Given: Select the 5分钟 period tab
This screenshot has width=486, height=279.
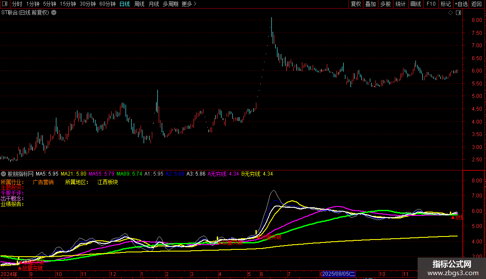Looking at the screenshot, I should (49, 4).
